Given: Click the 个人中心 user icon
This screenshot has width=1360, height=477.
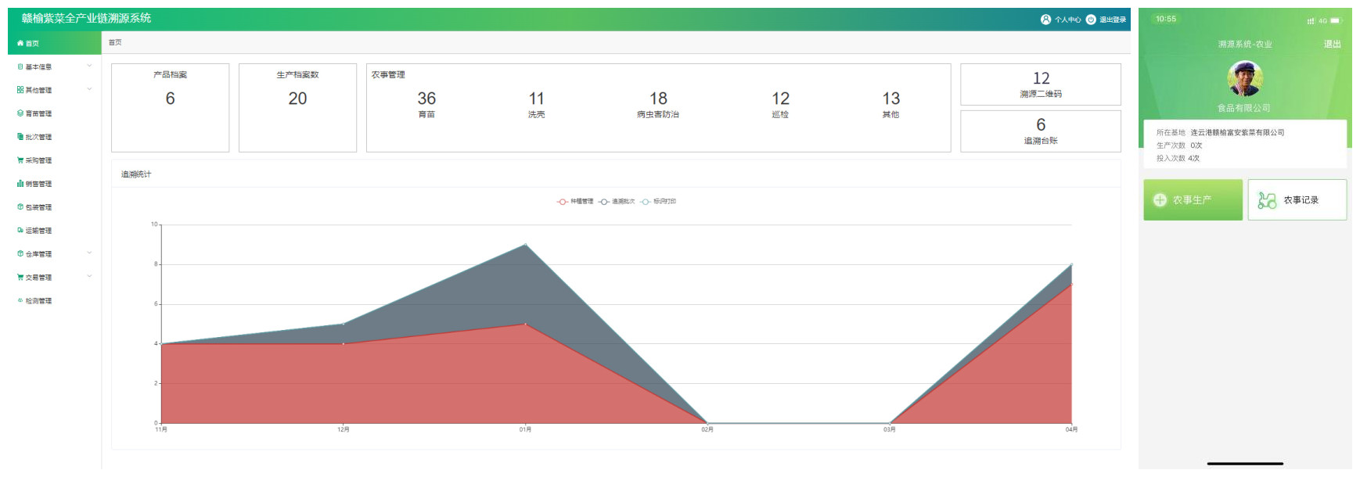Looking at the screenshot, I should 1045,20.
